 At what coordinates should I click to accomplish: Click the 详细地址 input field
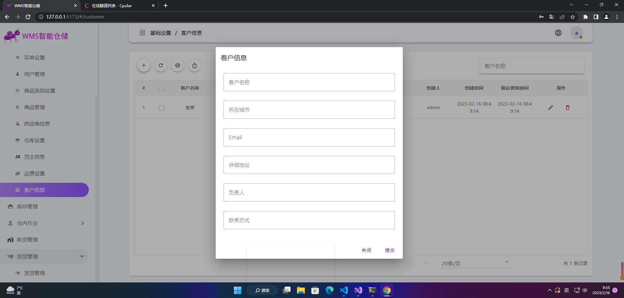coord(309,165)
